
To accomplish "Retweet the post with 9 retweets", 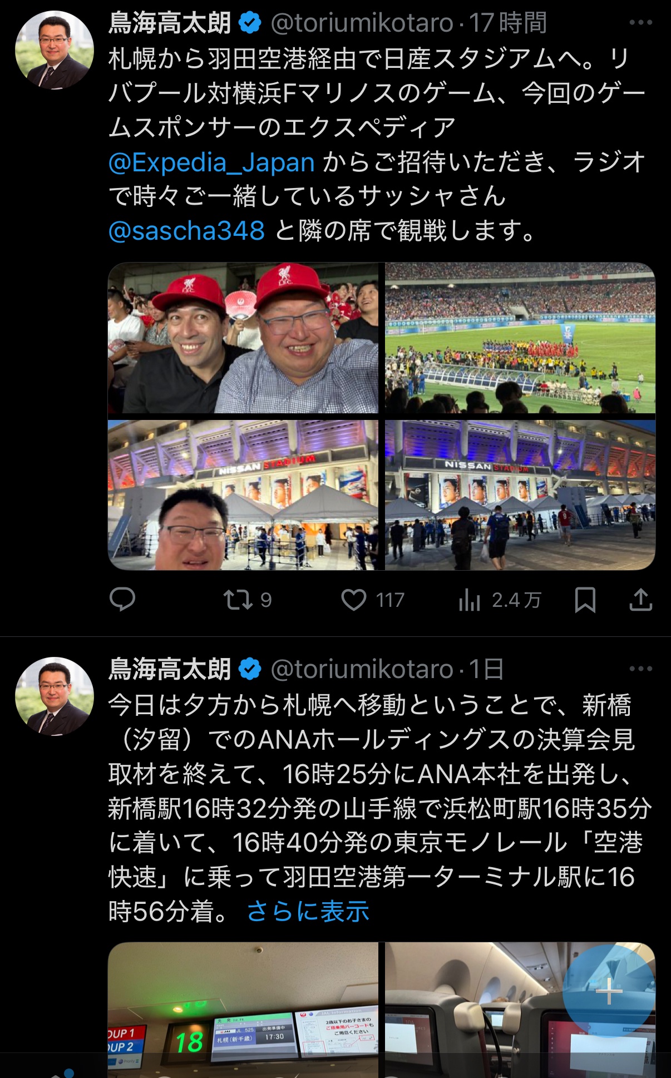I will 247,600.
